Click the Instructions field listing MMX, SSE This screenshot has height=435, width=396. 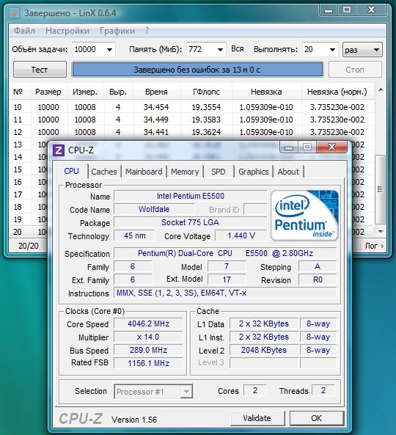(x=225, y=293)
